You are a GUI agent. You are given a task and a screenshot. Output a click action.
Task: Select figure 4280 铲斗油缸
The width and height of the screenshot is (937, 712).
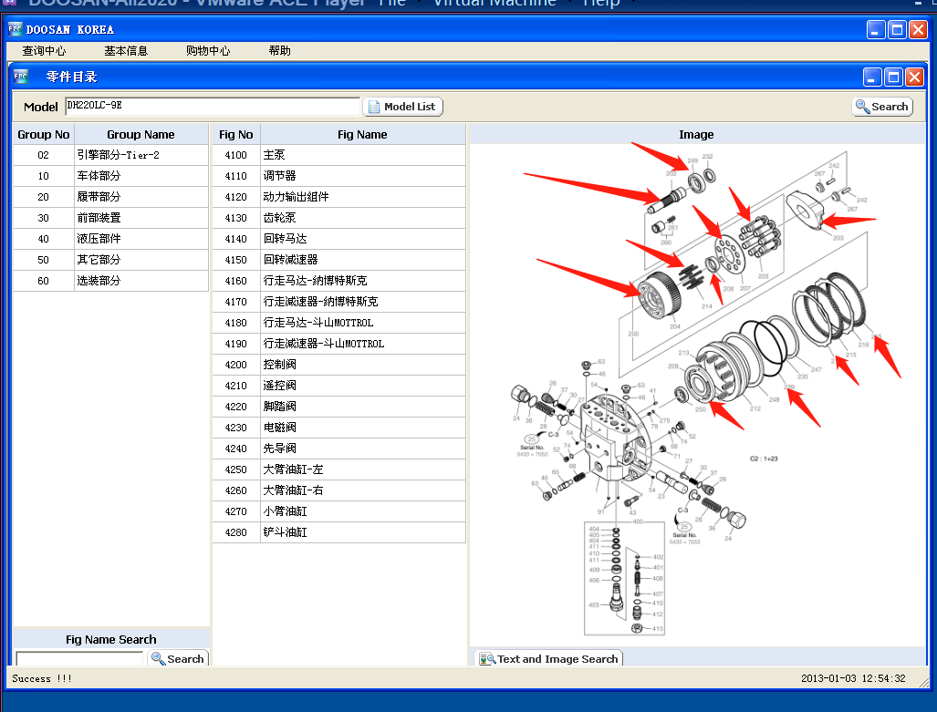tap(338, 532)
